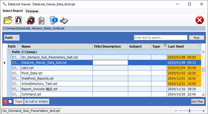Click the Find button
This screenshot has width=208, height=114.
[x=196, y=38]
